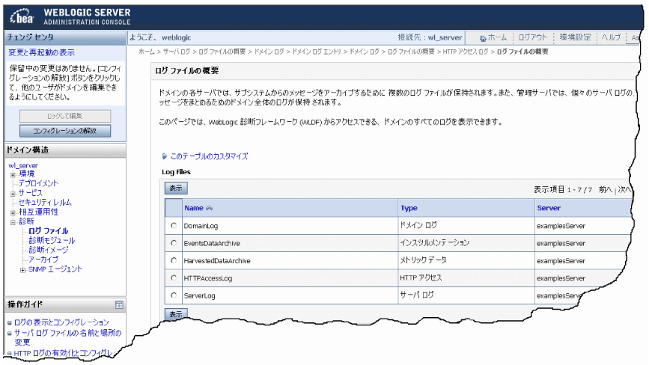
Task: Sort table by Name column header
Action: [194, 208]
